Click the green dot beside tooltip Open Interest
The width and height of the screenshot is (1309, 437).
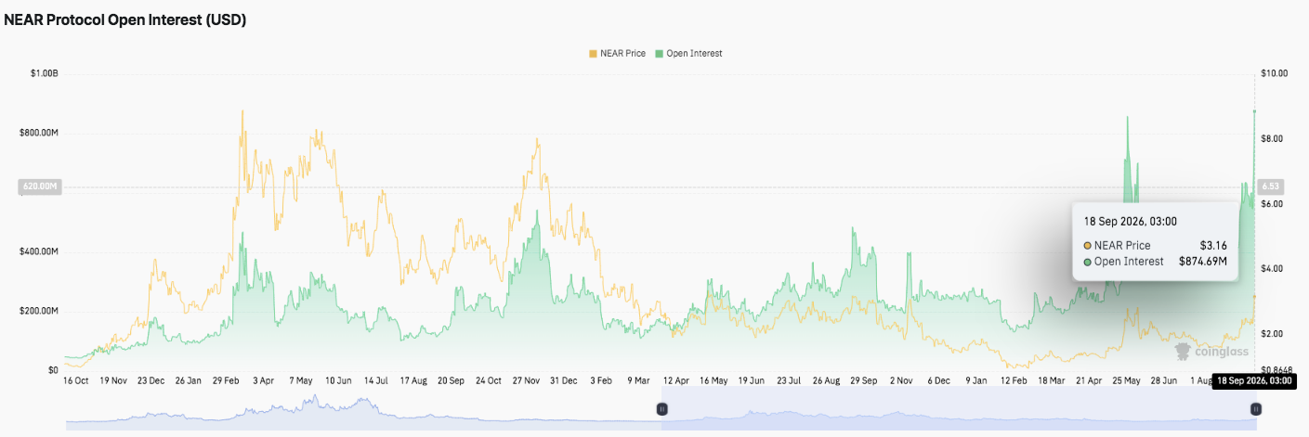click(1088, 262)
